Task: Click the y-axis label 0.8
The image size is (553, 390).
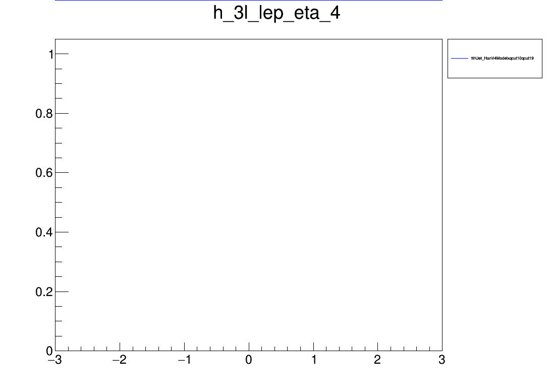Action: 44,114
